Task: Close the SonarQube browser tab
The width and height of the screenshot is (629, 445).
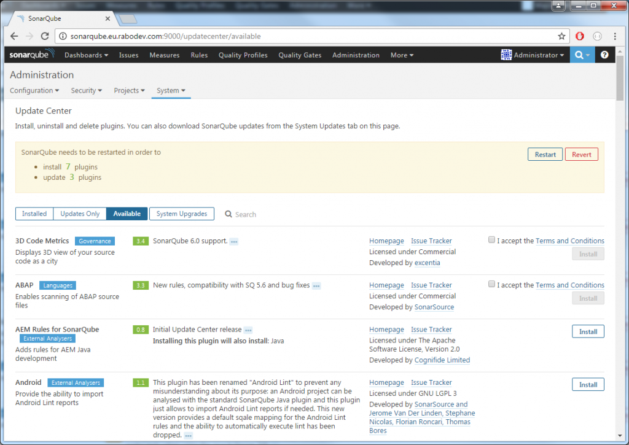Action: click(x=107, y=18)
